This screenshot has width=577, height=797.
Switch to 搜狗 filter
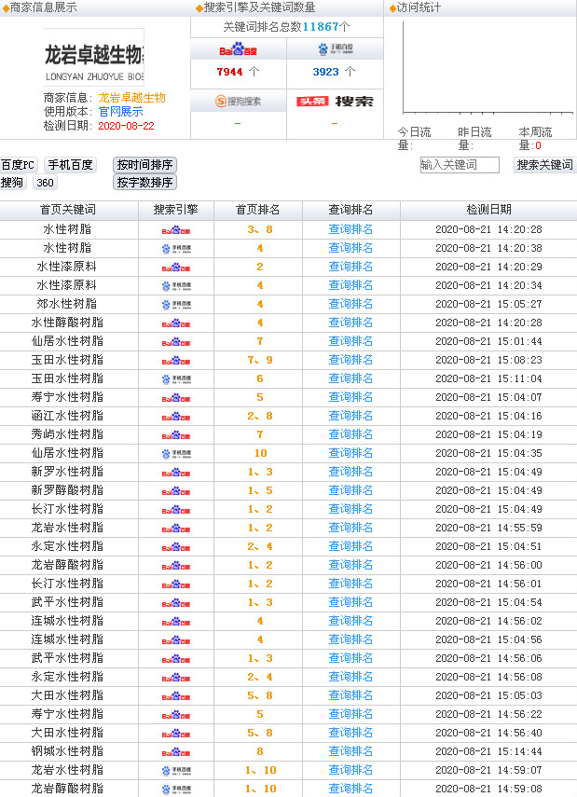point(13,183)
